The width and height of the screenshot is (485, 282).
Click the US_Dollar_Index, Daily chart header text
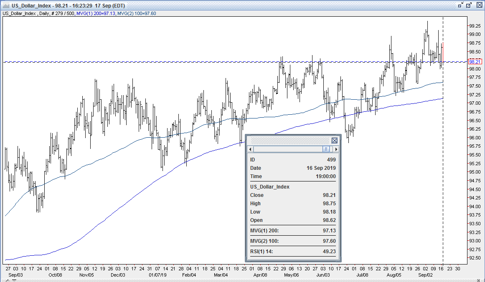(x=25, y=13)
